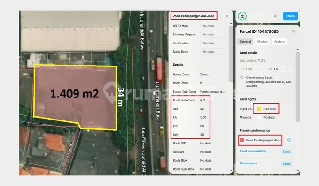Click the kdb value 55

[x=202, y=109]
